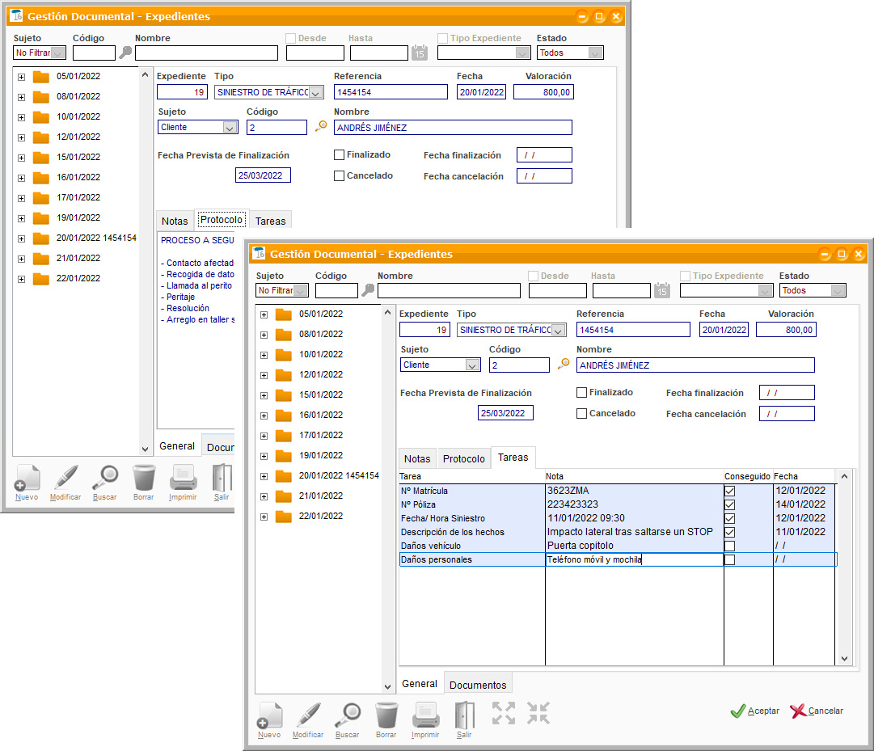Click search key icon next to Código filter, back window
This screenshot has height=751, width=874.
pyautogui.click(x=125, y=53)
